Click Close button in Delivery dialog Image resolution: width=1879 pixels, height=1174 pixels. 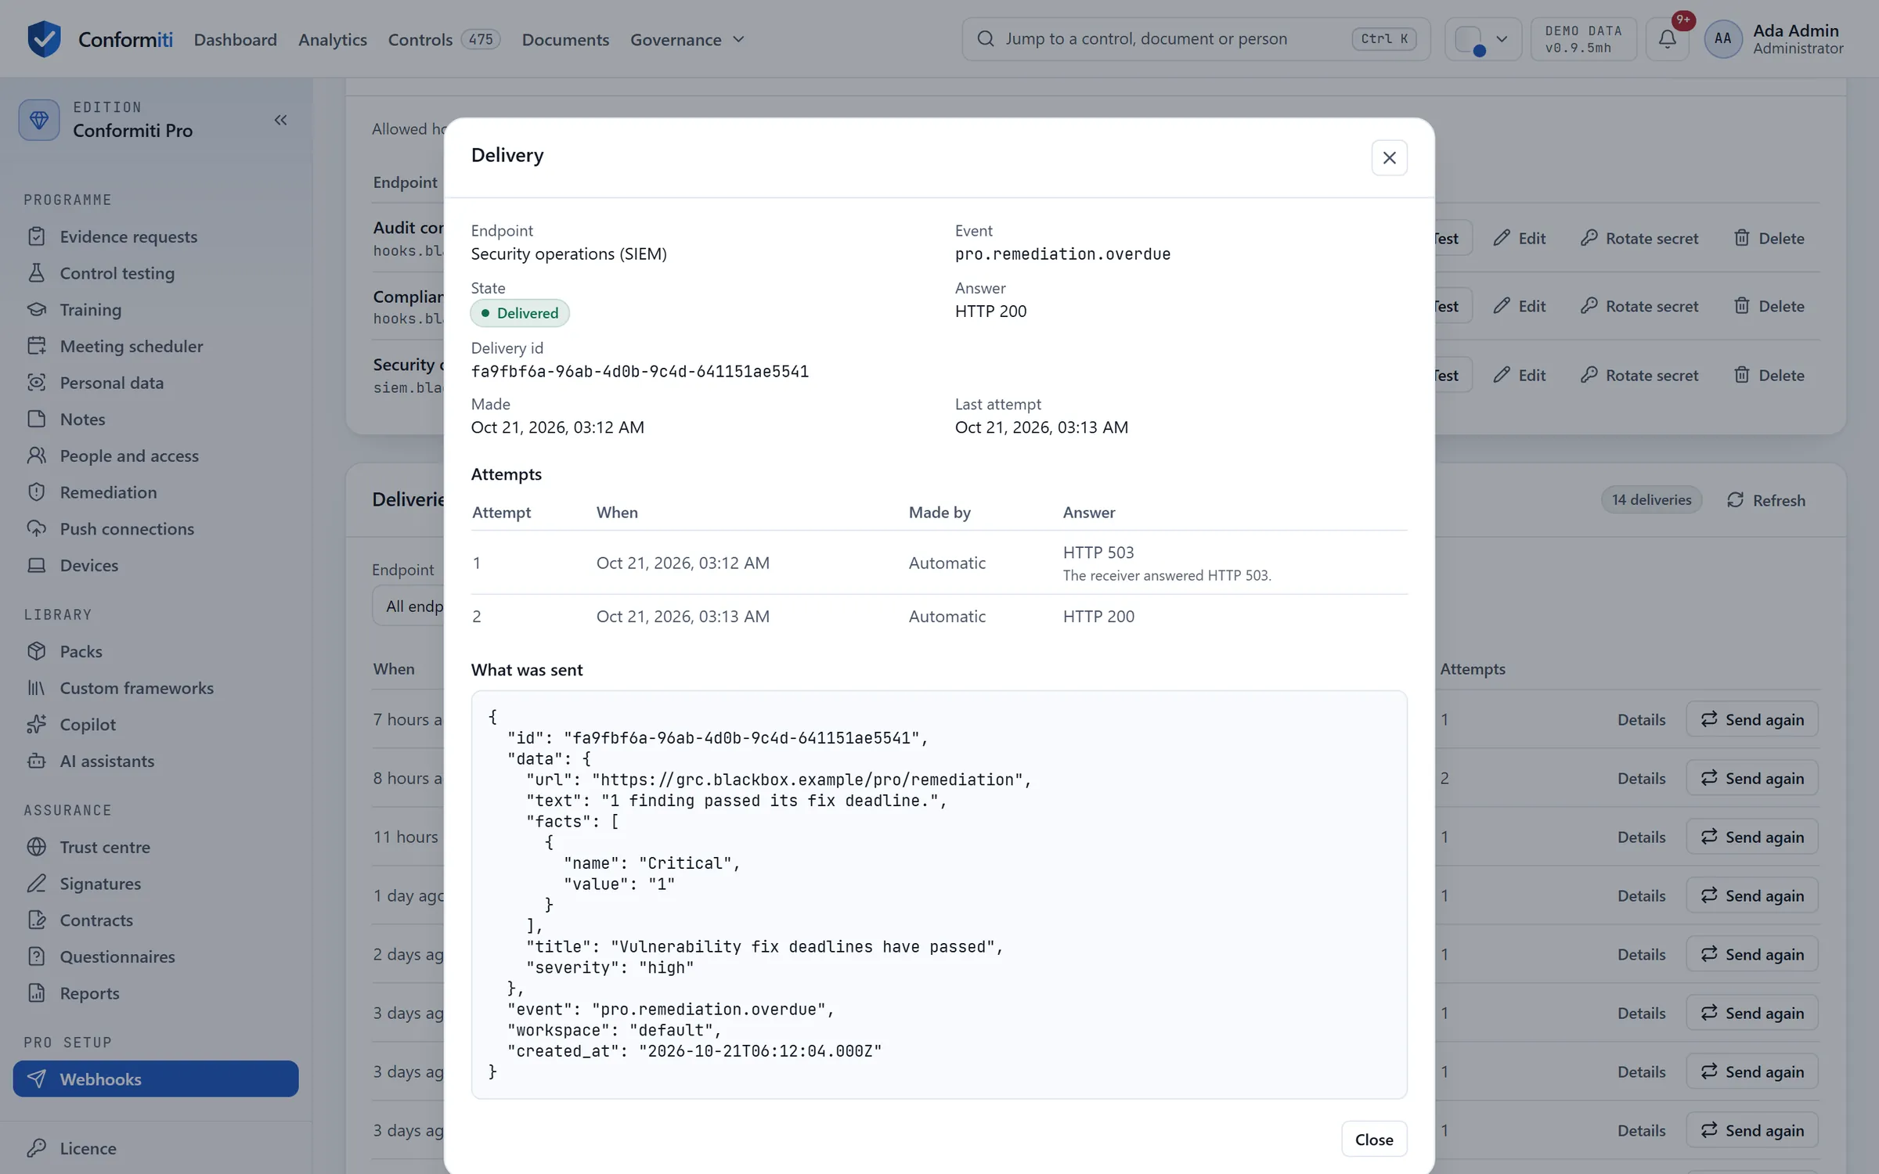(x=1374, y=1140)
